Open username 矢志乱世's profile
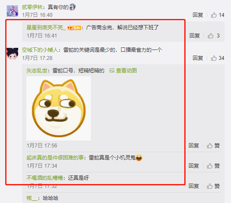This screenshot has width=231, height=203. [x=37, y=71]
